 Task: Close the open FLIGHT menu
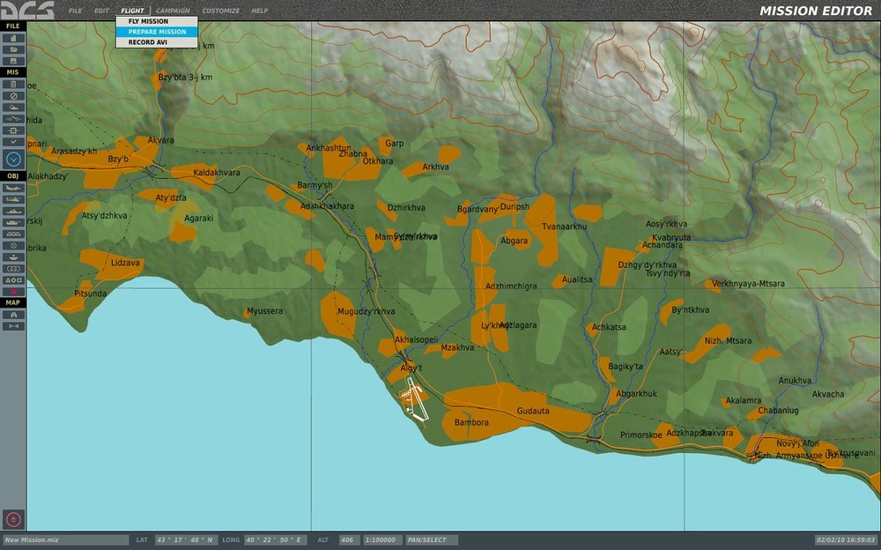click(x=133, y=11)
